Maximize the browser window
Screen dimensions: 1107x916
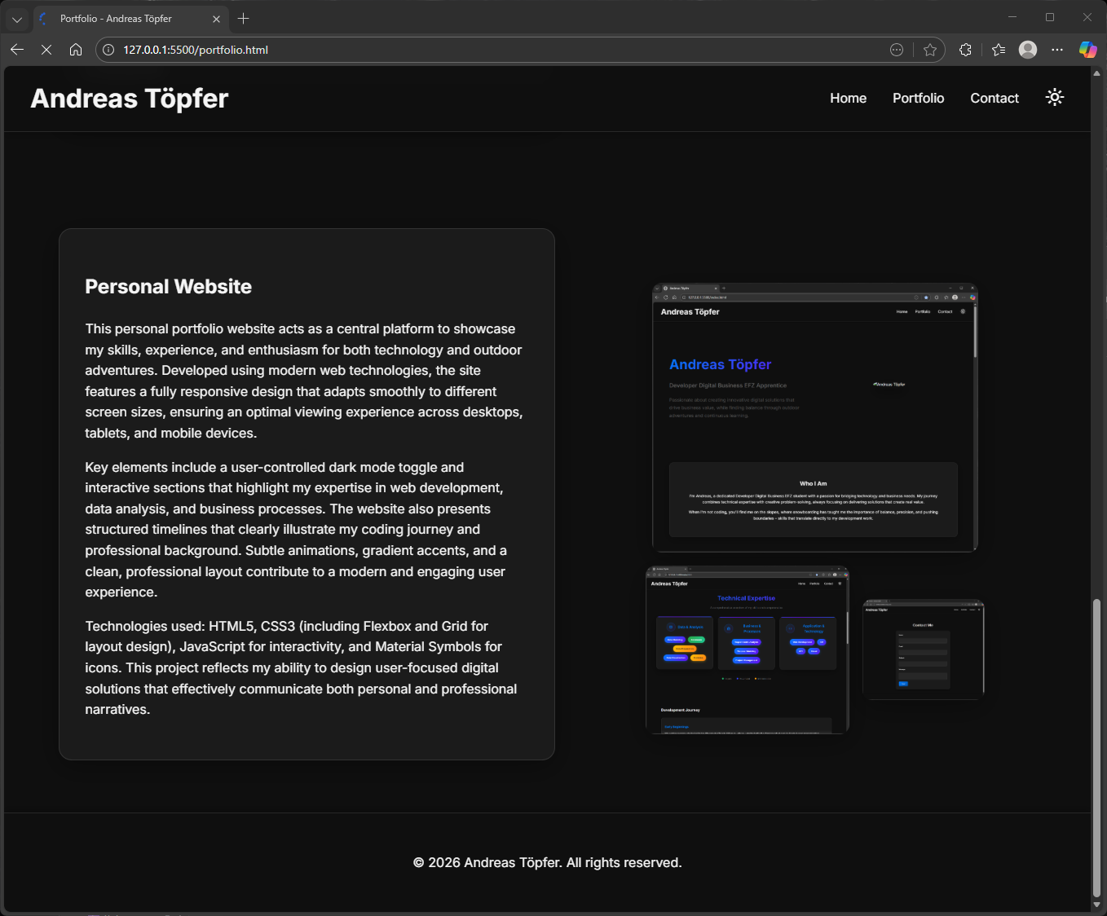[x=1050, y=17]
